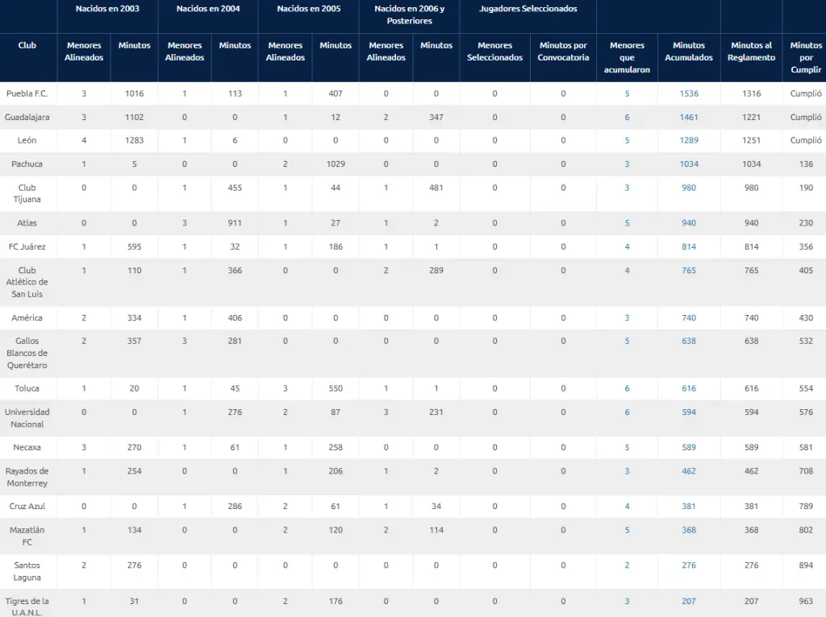Viewport: 826px width, 617px height.
Task: Select the Universidad Nacional club name cell
Action: coord(27,418)
